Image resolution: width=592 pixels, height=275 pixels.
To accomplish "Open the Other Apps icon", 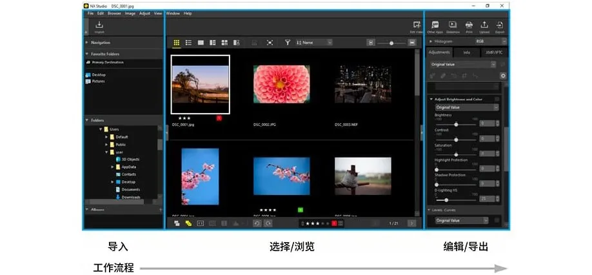I will pos(435,25).
